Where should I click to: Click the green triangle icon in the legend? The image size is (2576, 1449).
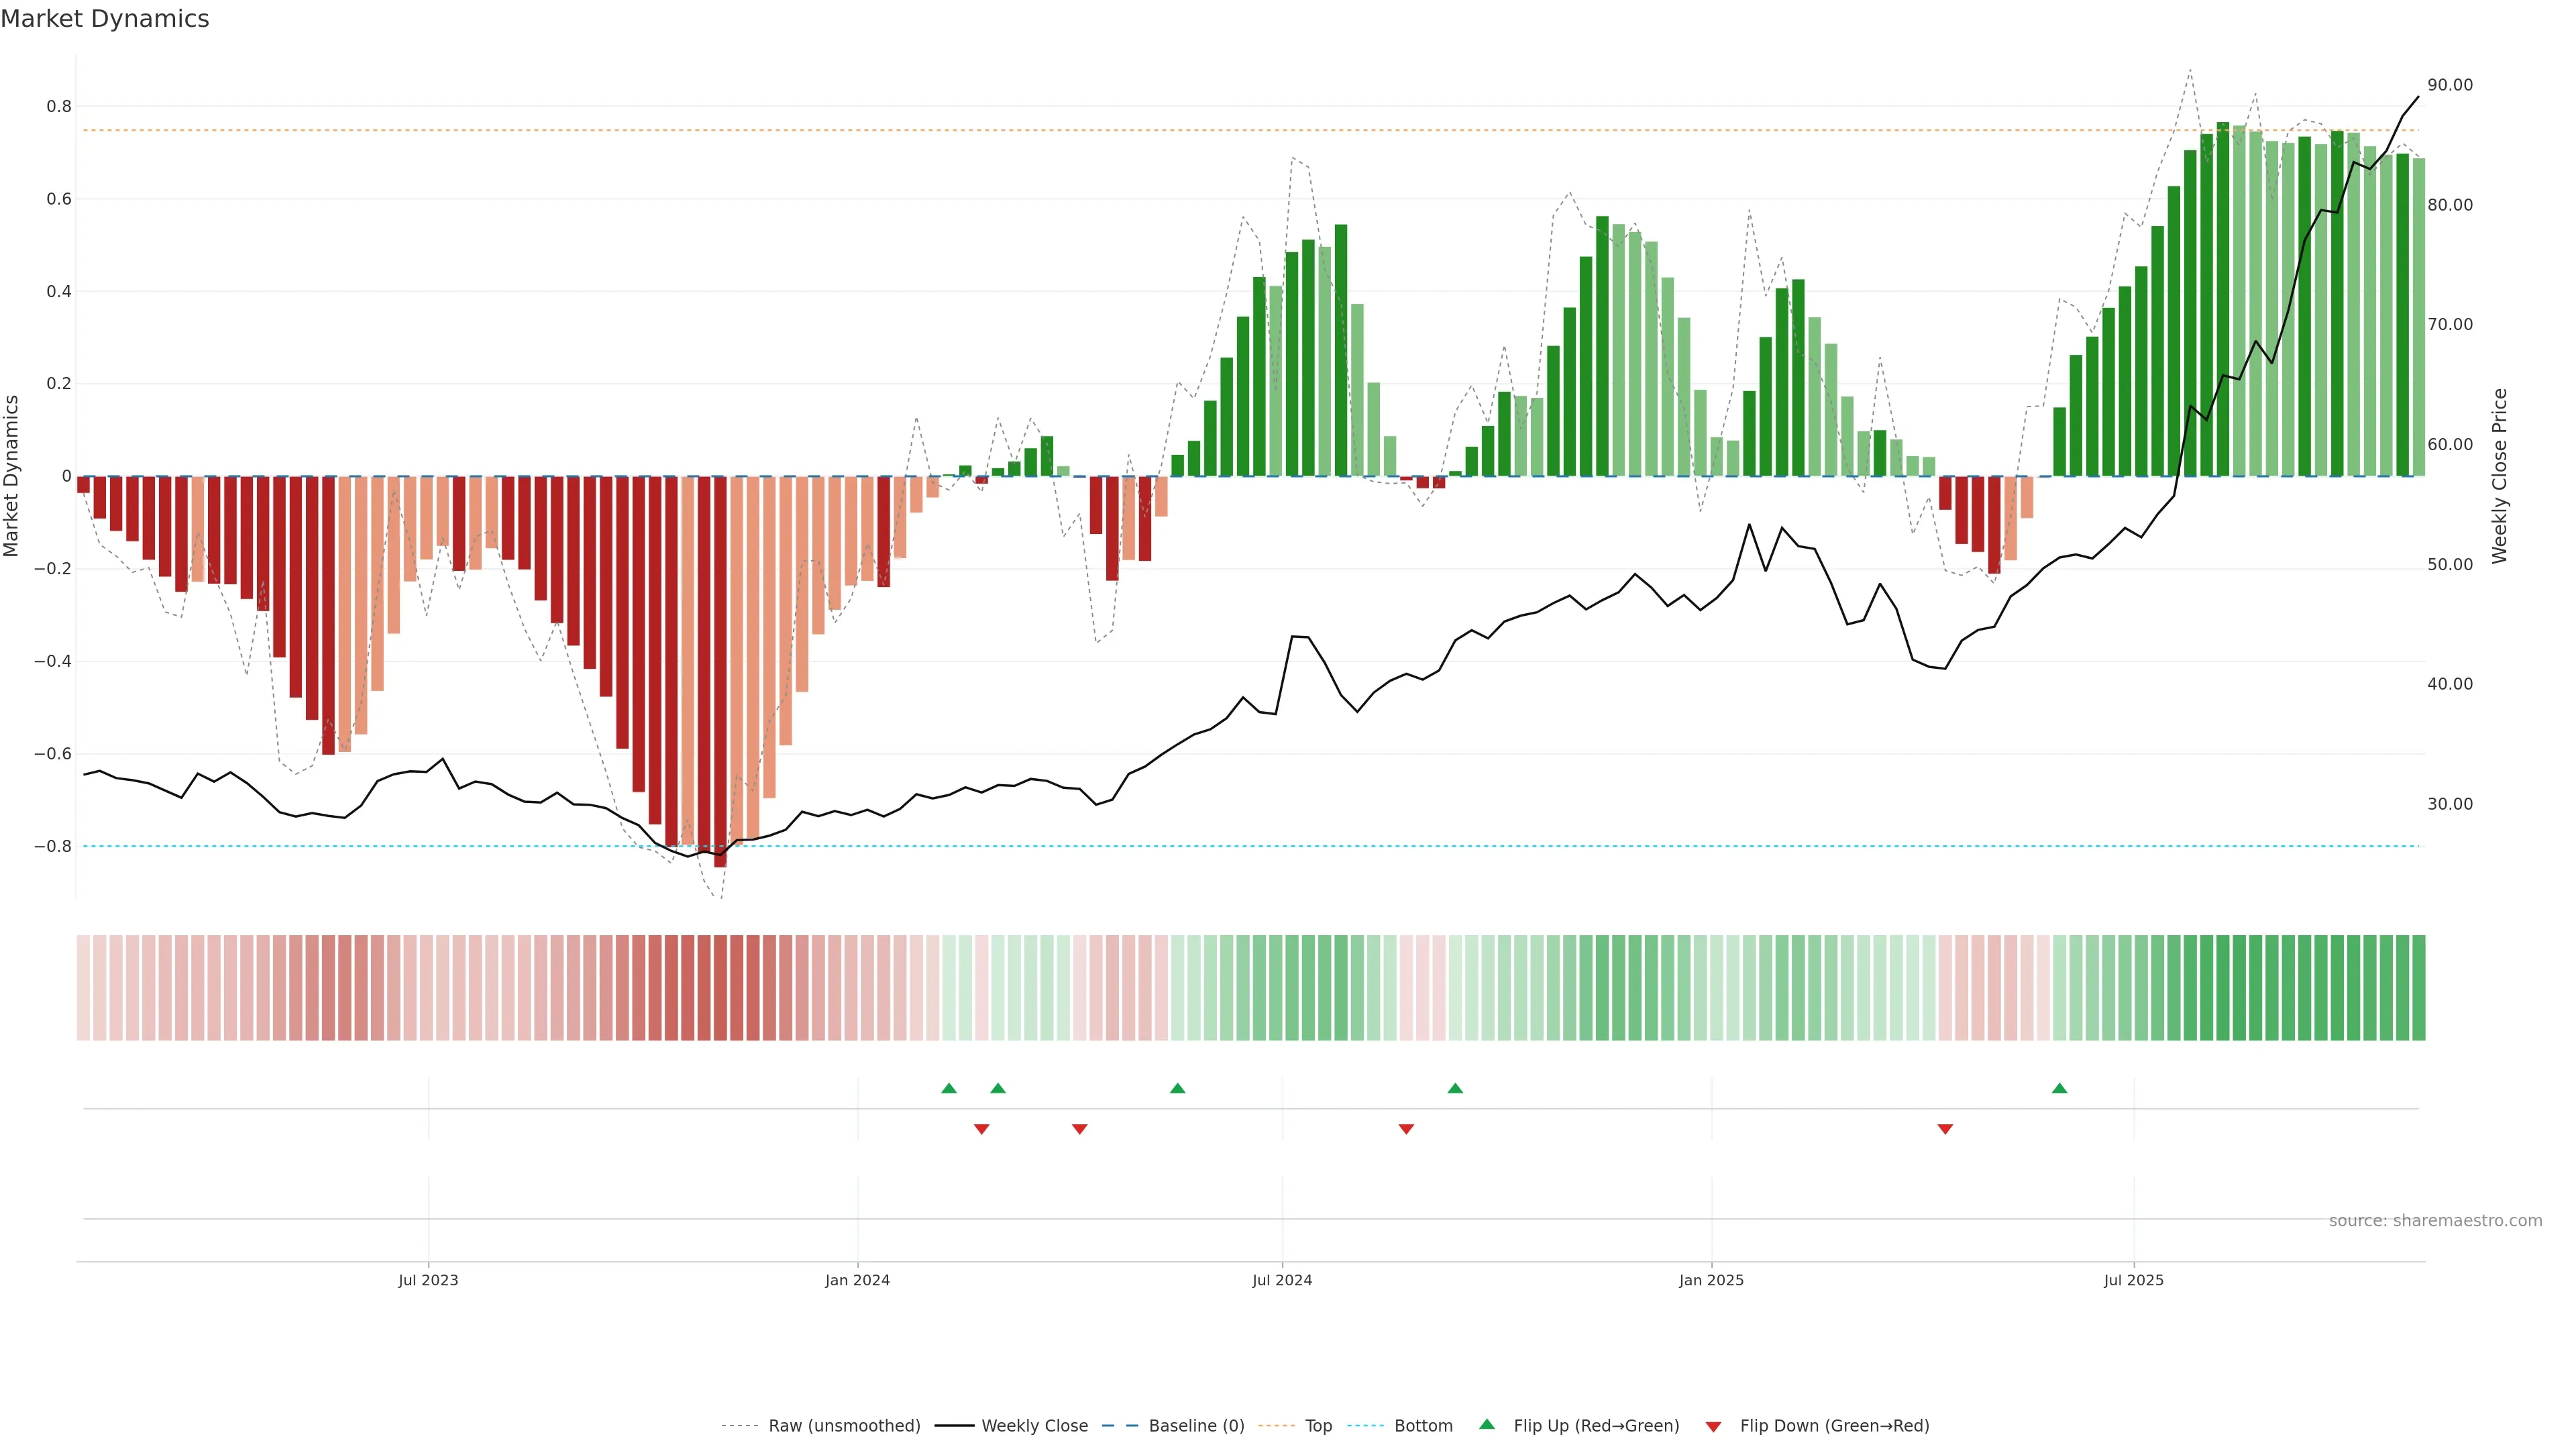1487,1424
